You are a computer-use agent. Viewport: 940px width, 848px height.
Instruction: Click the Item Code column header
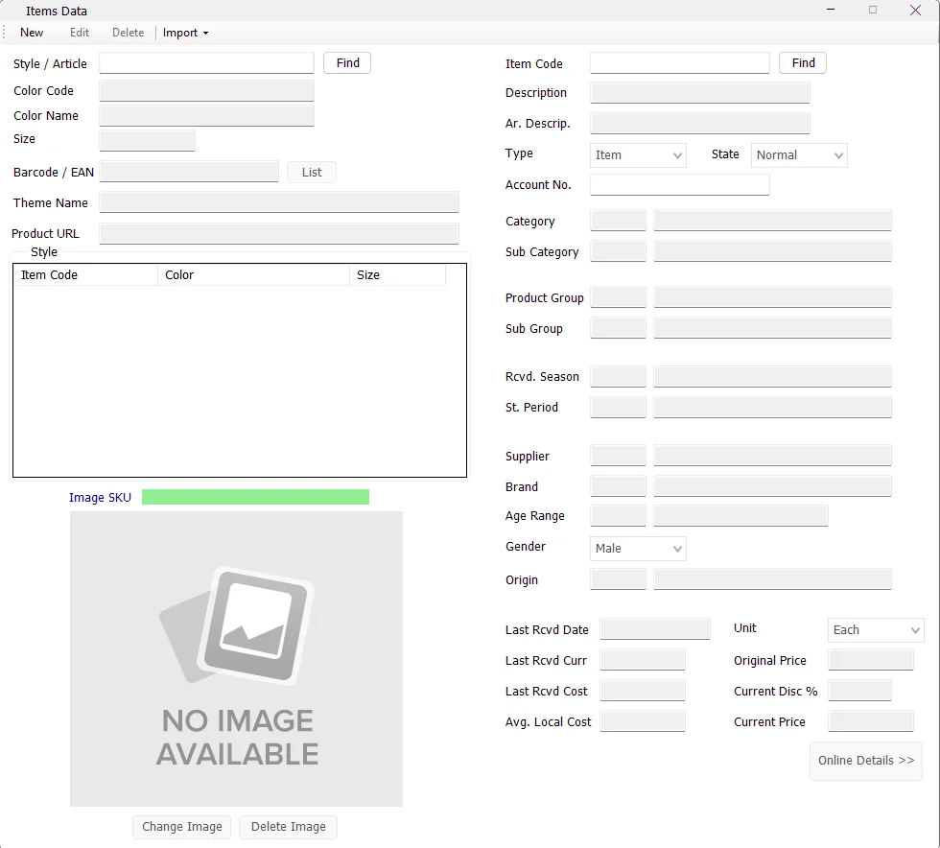[85, 274]
